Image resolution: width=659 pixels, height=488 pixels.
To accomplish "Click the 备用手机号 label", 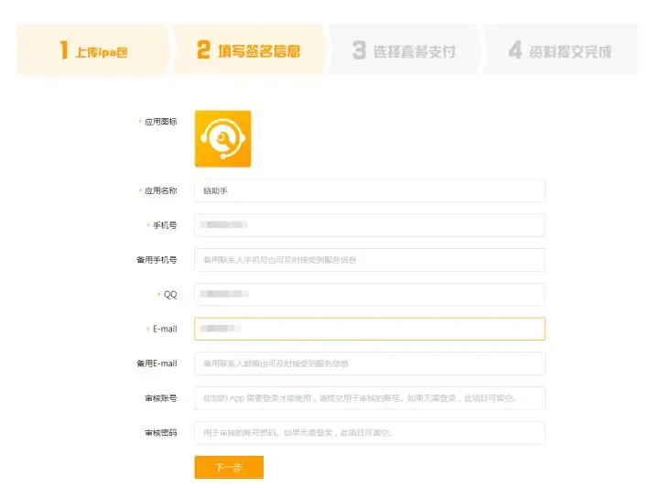I will coord(157,260).
